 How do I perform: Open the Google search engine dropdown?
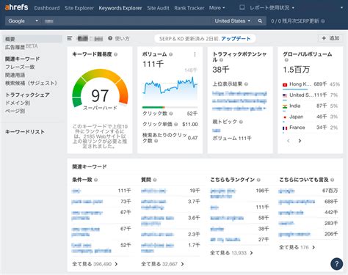[x=23, y=21]
